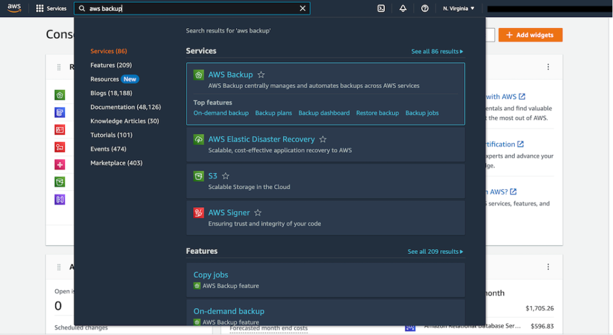Image resolution: width=613 pixels, height=335 pixels.
Task: Open the AWS Signer service link
Action: (x=229, y=213)
